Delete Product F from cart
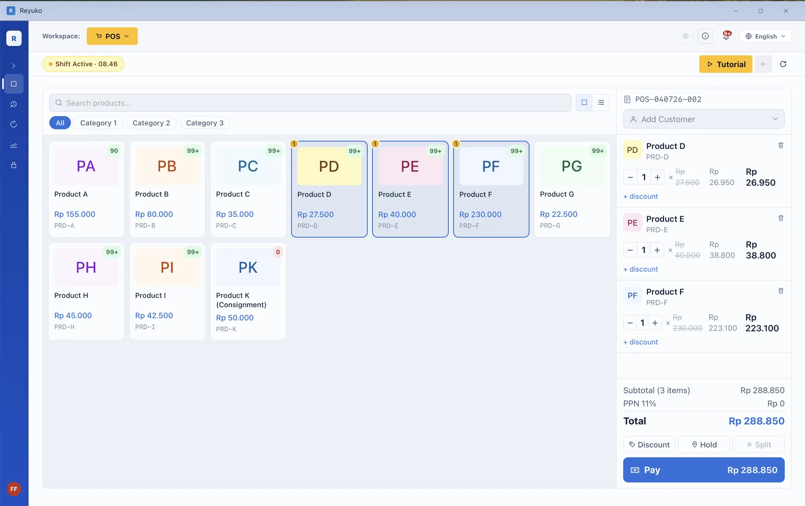Viewport: 805px width, 506px height. click(781, 291)
